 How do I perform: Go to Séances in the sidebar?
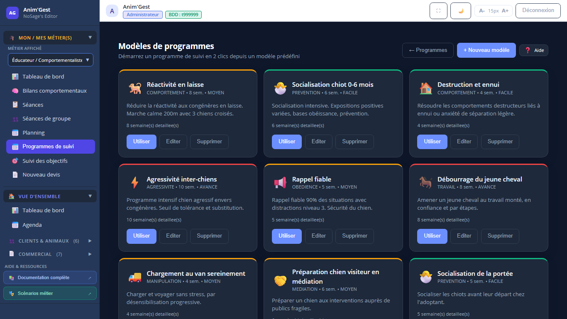coord(51,105)
